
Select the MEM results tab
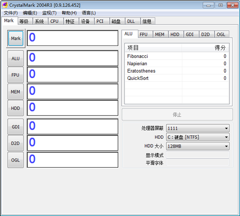tap(161, 34)
